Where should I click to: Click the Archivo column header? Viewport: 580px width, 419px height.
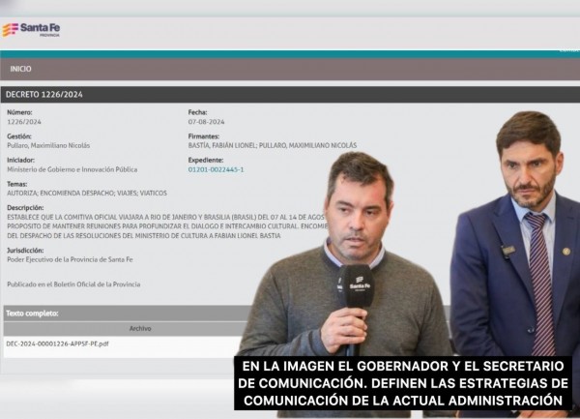click(x=140, y=328)
